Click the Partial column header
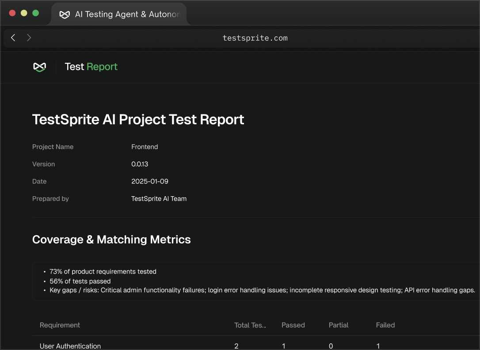480x350 pixels. pos(338,325)
